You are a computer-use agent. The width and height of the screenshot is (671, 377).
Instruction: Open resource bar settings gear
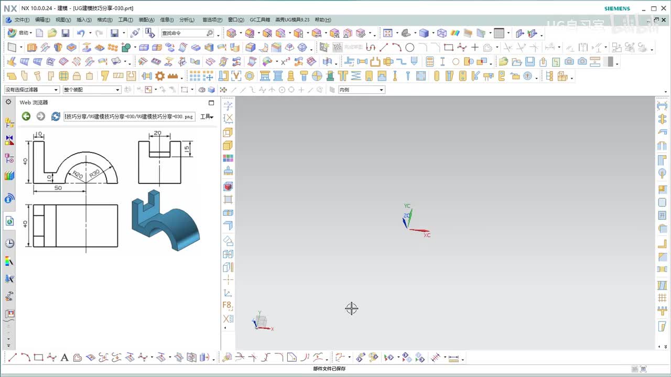tap(8, 102)
